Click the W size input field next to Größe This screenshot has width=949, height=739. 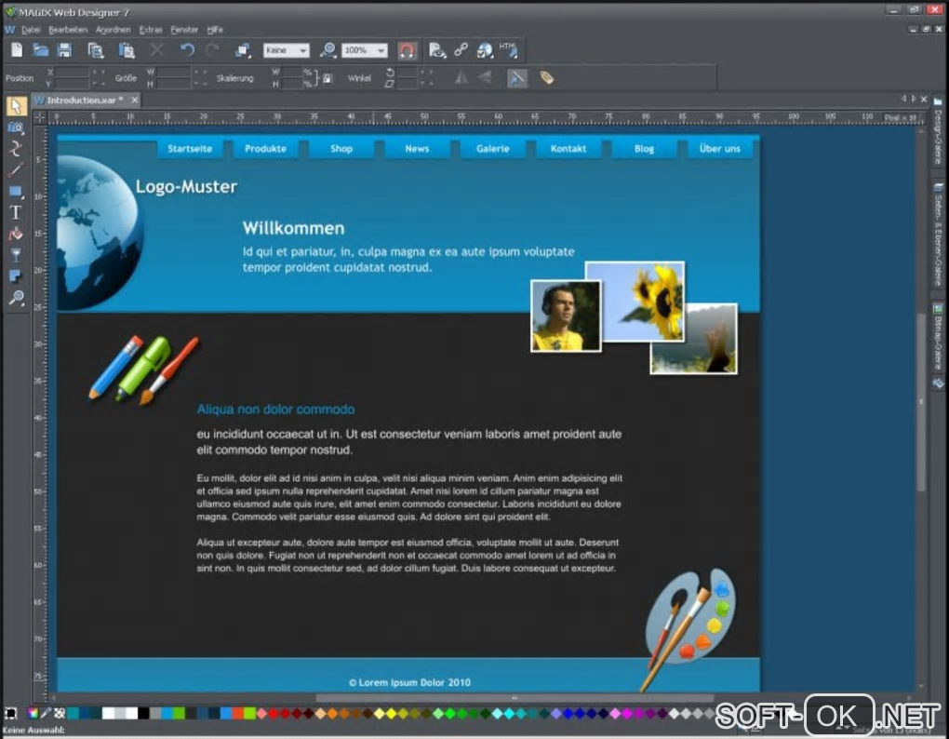174,72
